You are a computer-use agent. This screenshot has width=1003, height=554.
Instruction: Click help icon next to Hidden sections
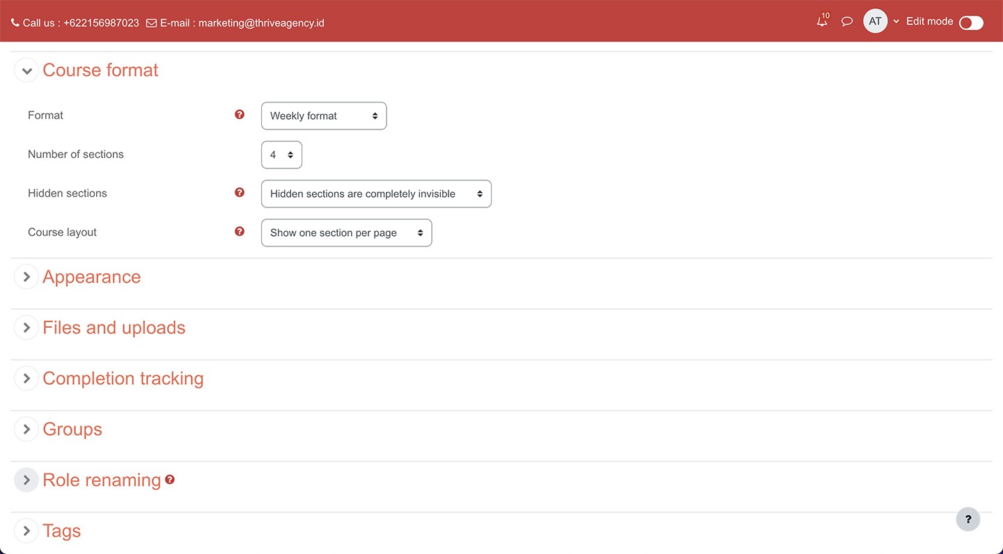tap(240, 193)
